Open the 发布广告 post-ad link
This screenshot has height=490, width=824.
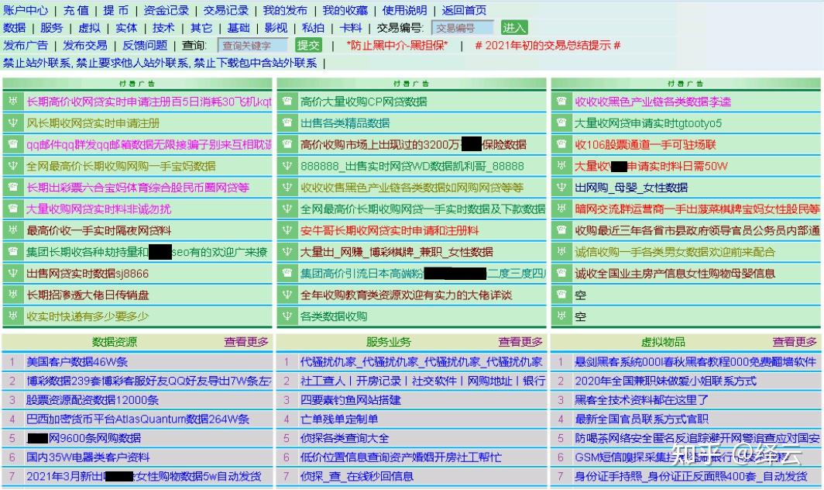[26, 45]
